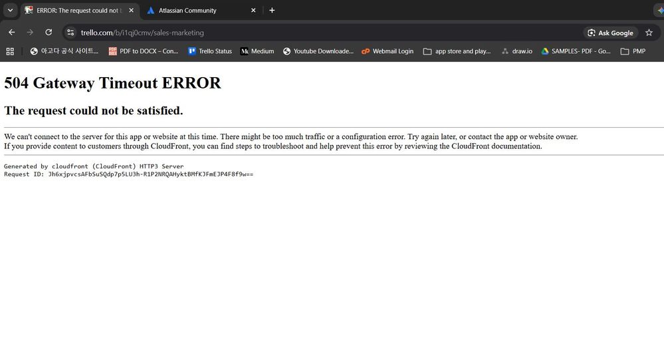Click the Gemini sparkle icon in tab strip
The height and width of the screenshot is (340, 664).
[660, 10]
